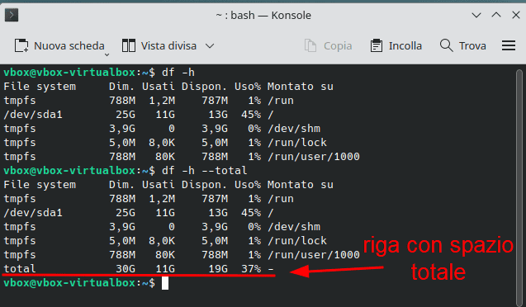
Task: Click the '37%' total usage value
Action: click(x=251, y=268)
